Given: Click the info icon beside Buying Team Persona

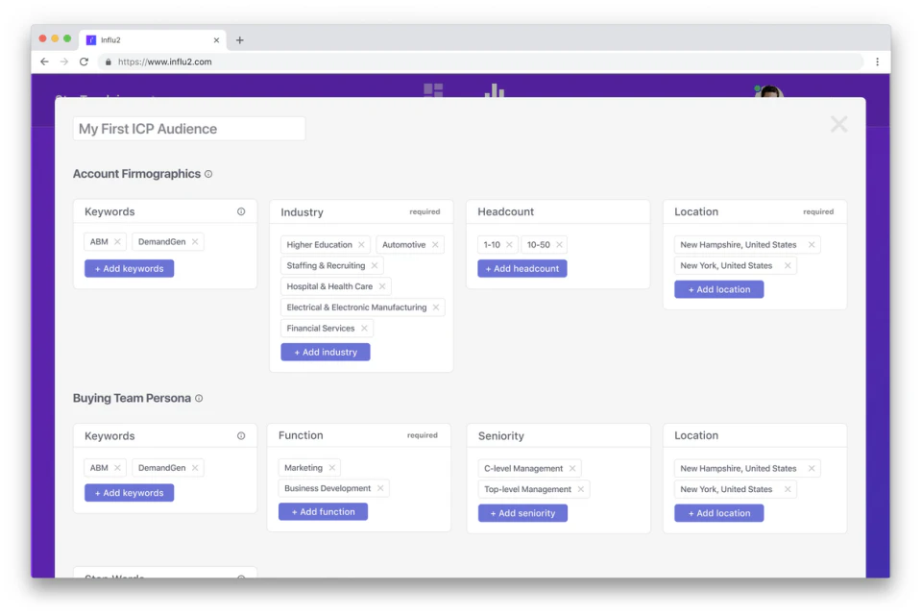Looking at the screenshot, I should (x=199, y=398).
